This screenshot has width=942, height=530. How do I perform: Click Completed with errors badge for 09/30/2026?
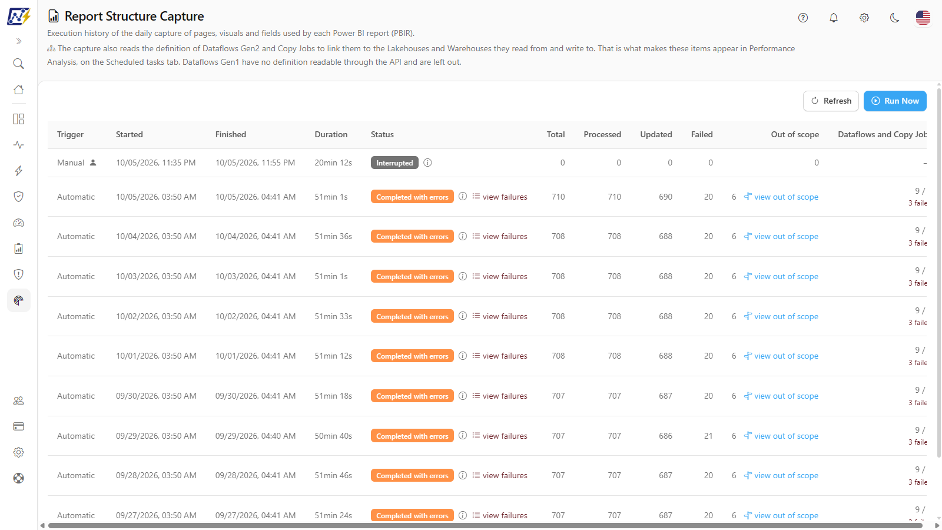pyautogui.click(x=412, y=396)
